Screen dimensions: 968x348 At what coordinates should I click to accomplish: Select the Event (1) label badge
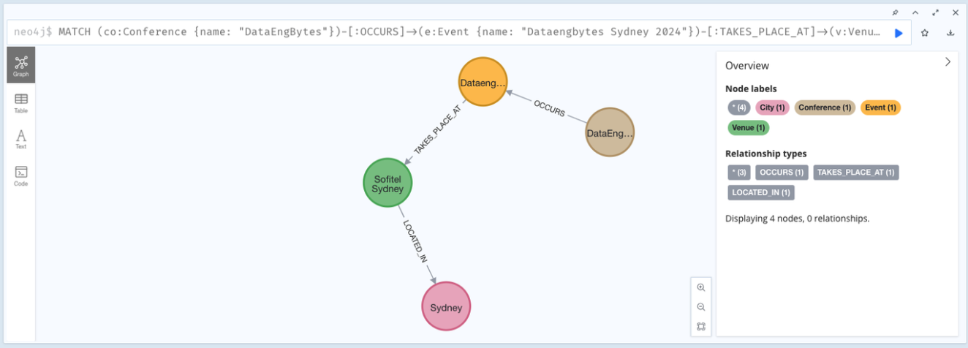[x=880, y=107]
